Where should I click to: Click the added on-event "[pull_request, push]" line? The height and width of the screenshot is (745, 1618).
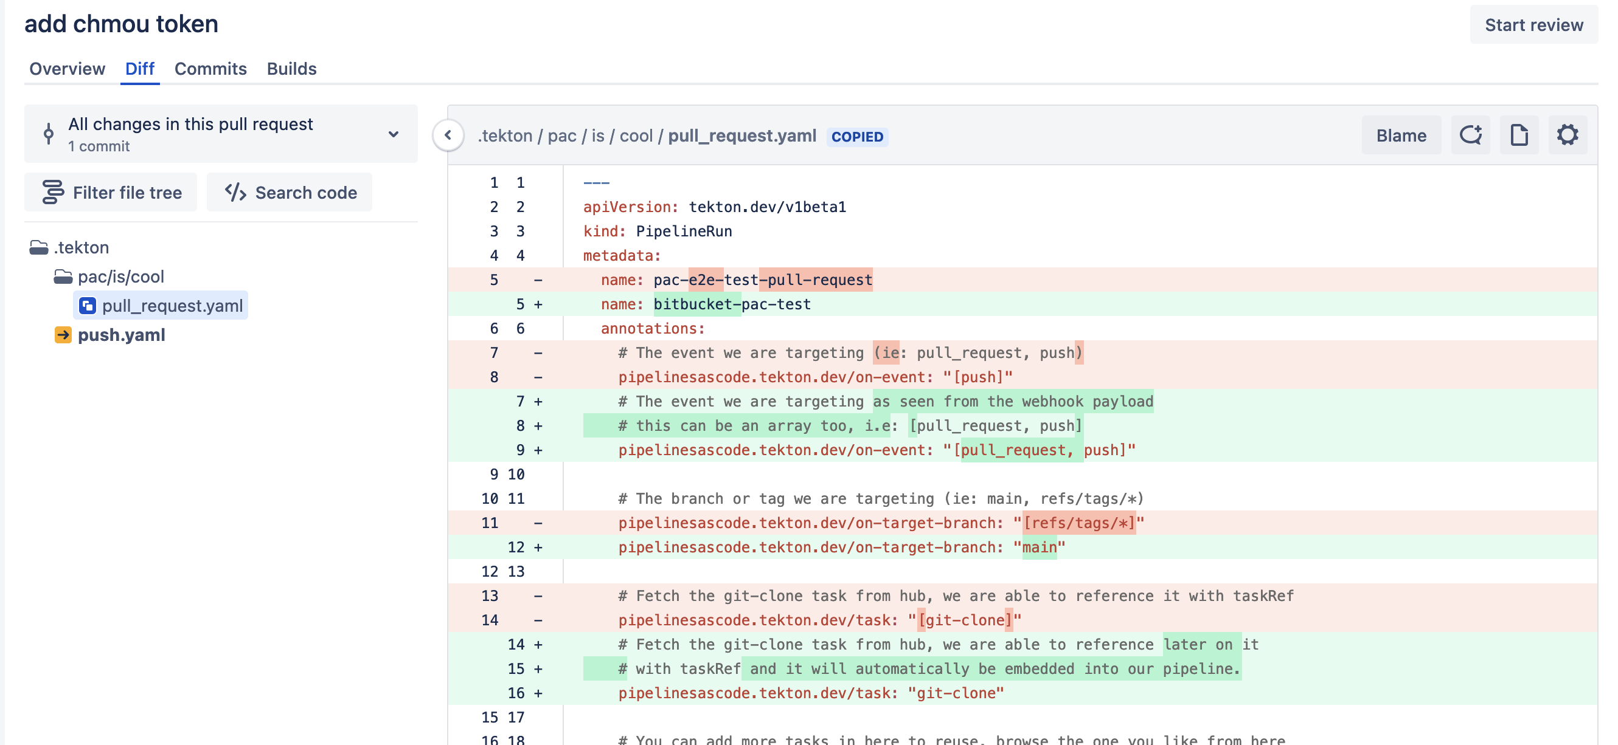point(1023,450)
